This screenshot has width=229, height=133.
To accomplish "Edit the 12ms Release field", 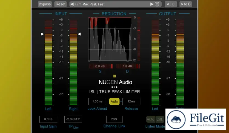I will click(131, 101).
